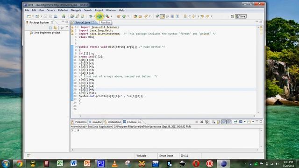Click the Writable status bar field
The height and width of the screenshot is (168, 299).
(141, 156)
